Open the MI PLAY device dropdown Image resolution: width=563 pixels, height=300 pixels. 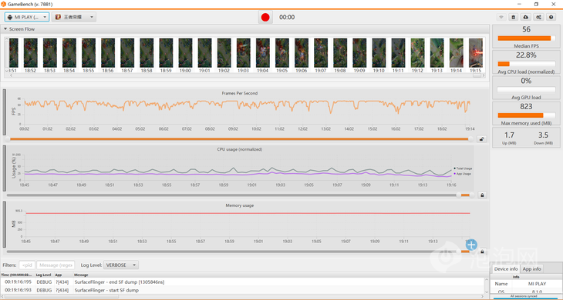[27, 17]
